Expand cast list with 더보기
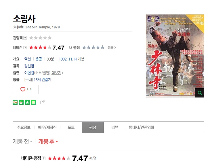 pyautogui.click(x=58, y=73)
